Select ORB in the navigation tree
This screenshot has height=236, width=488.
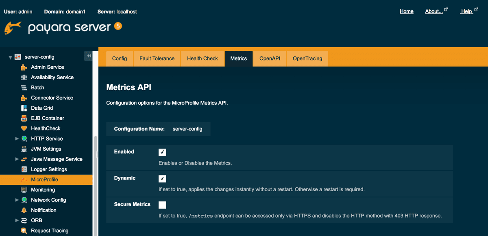(x=37, y=220)
